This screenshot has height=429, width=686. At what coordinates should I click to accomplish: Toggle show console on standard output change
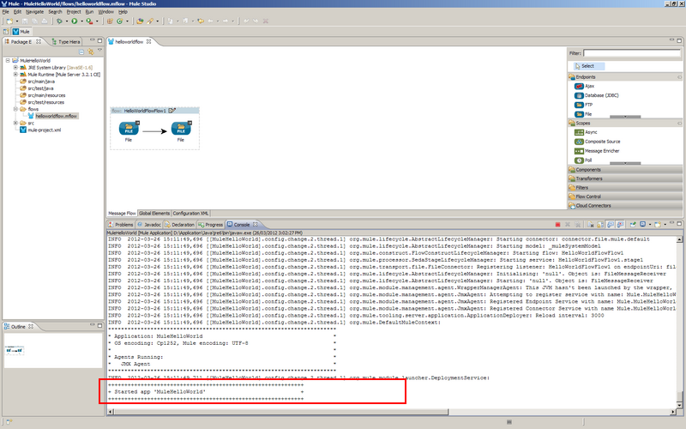[x=611, y=225]
